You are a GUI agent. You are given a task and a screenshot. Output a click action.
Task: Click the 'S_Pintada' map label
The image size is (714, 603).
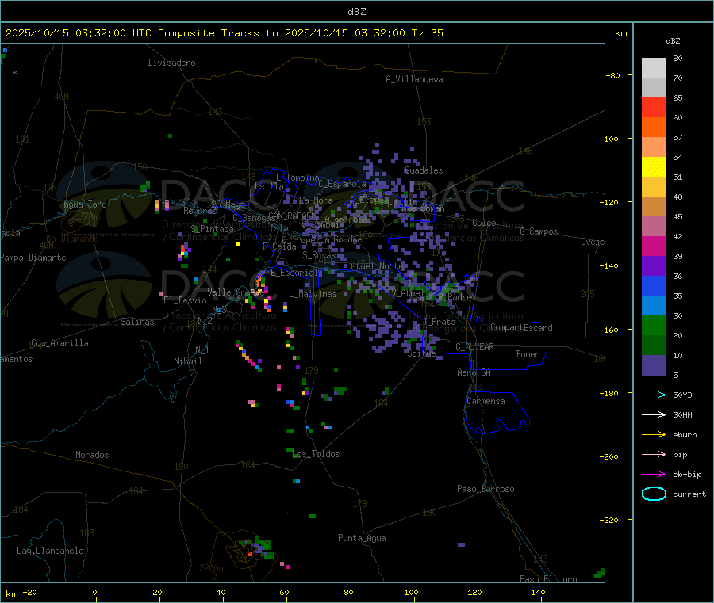pyautogui.click(x=212, y=229)
